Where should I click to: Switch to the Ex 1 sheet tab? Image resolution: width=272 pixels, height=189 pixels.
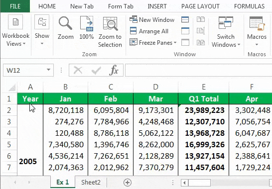click(63, 182)
